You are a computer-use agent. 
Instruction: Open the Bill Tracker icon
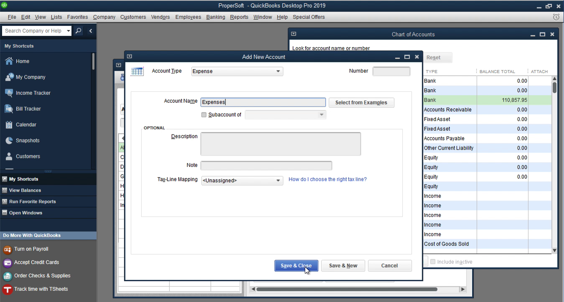click(9, 109)
